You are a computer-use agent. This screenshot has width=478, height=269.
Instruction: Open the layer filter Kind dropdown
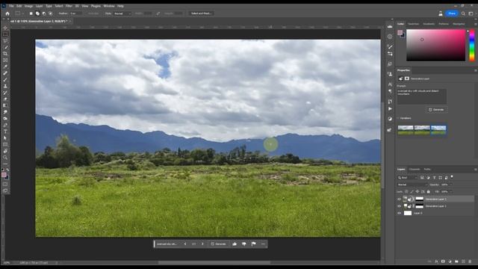[x=407, y=178]
